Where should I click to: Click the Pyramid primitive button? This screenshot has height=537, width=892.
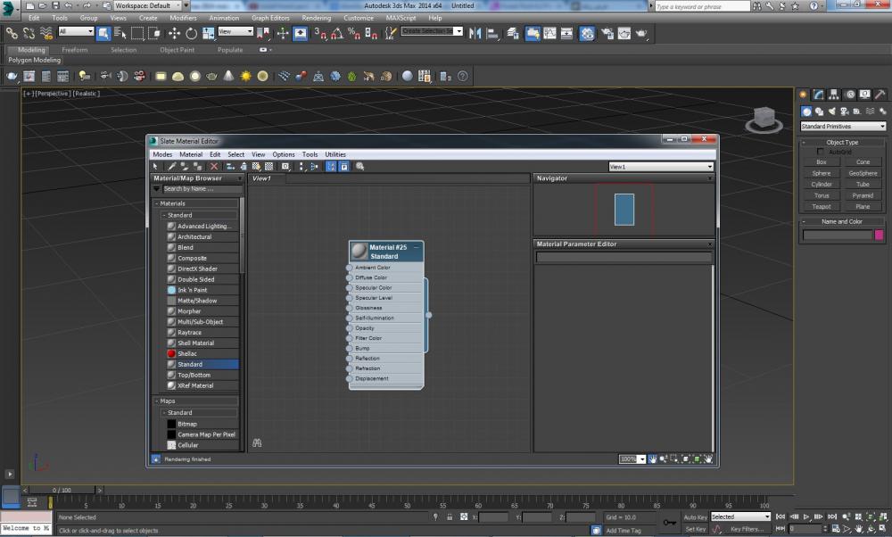click(x=863, y=195)
